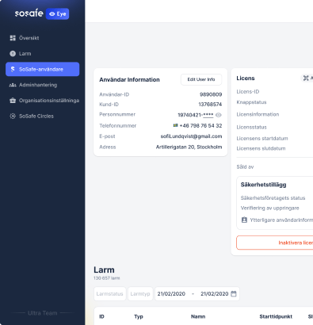This screenshot has height=325, width=313.
Task: Click the Namn column header
Action: pyautogui.click(x=198, y=316)
